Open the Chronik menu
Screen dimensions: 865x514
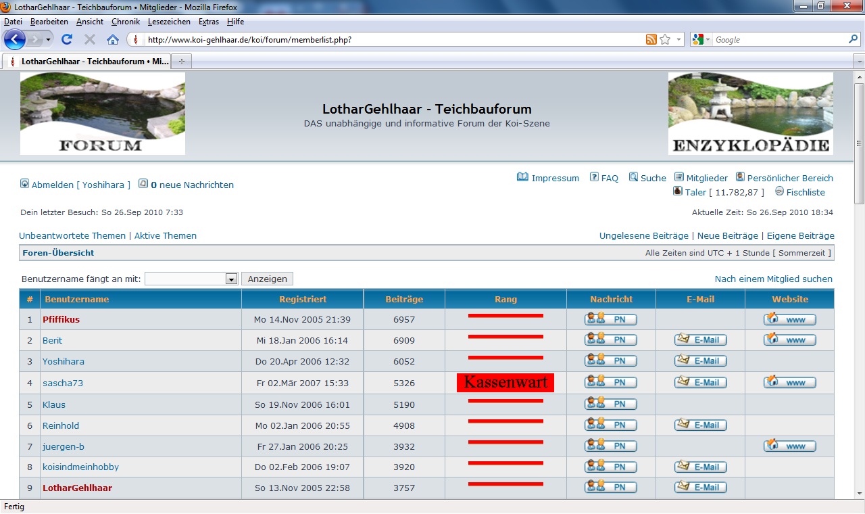(x=126, y=22)
